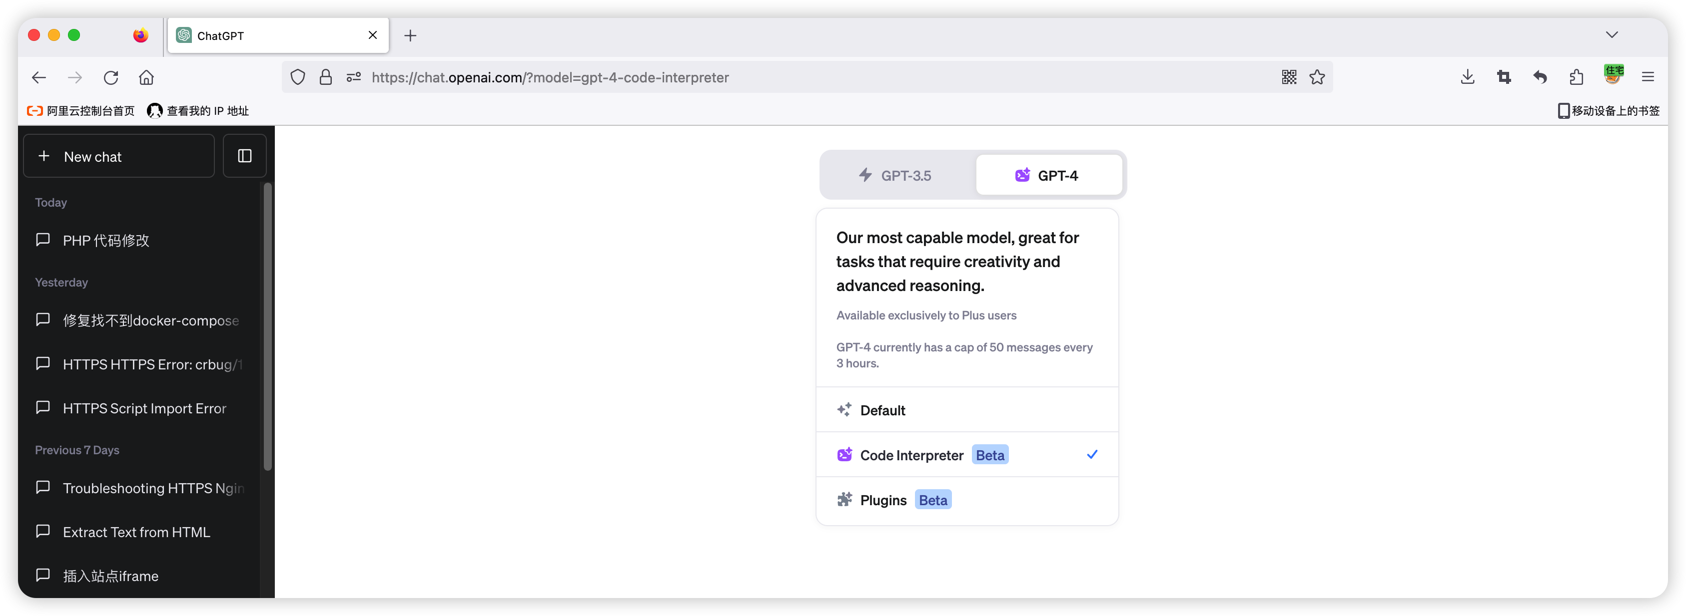Click the sidebar chat history scrollbar

coord(267,327)
